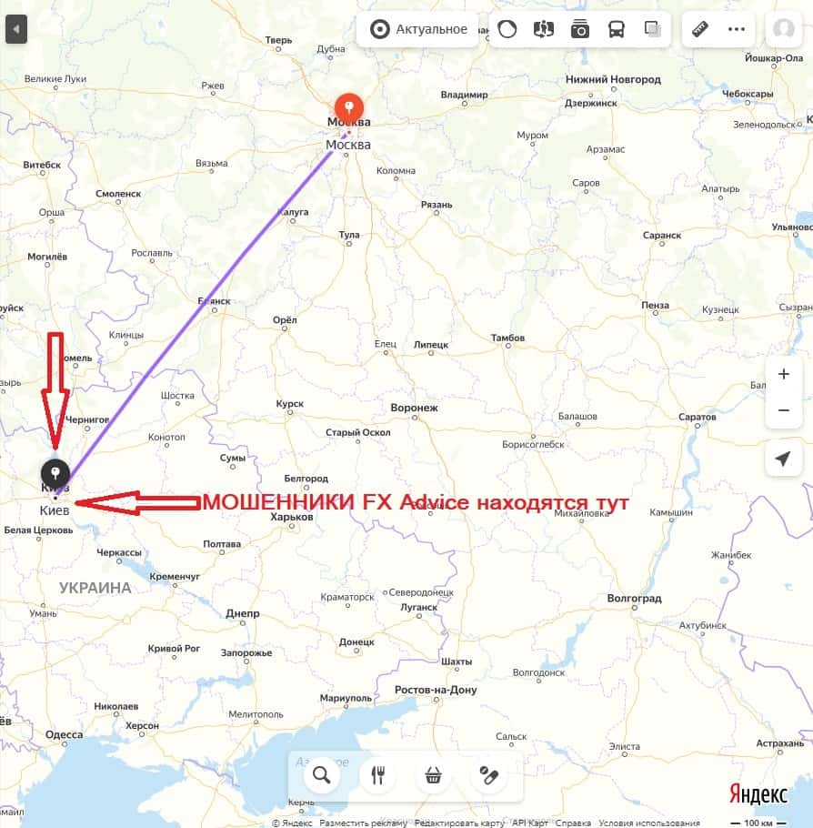Find grocery stores with basket icon
813x828 pixels.
(434, 775)
